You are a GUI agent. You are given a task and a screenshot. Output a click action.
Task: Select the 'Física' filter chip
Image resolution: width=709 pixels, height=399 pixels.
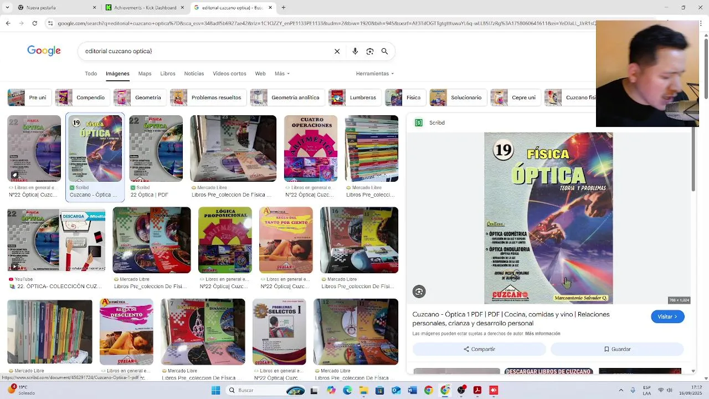click(405, 98)
